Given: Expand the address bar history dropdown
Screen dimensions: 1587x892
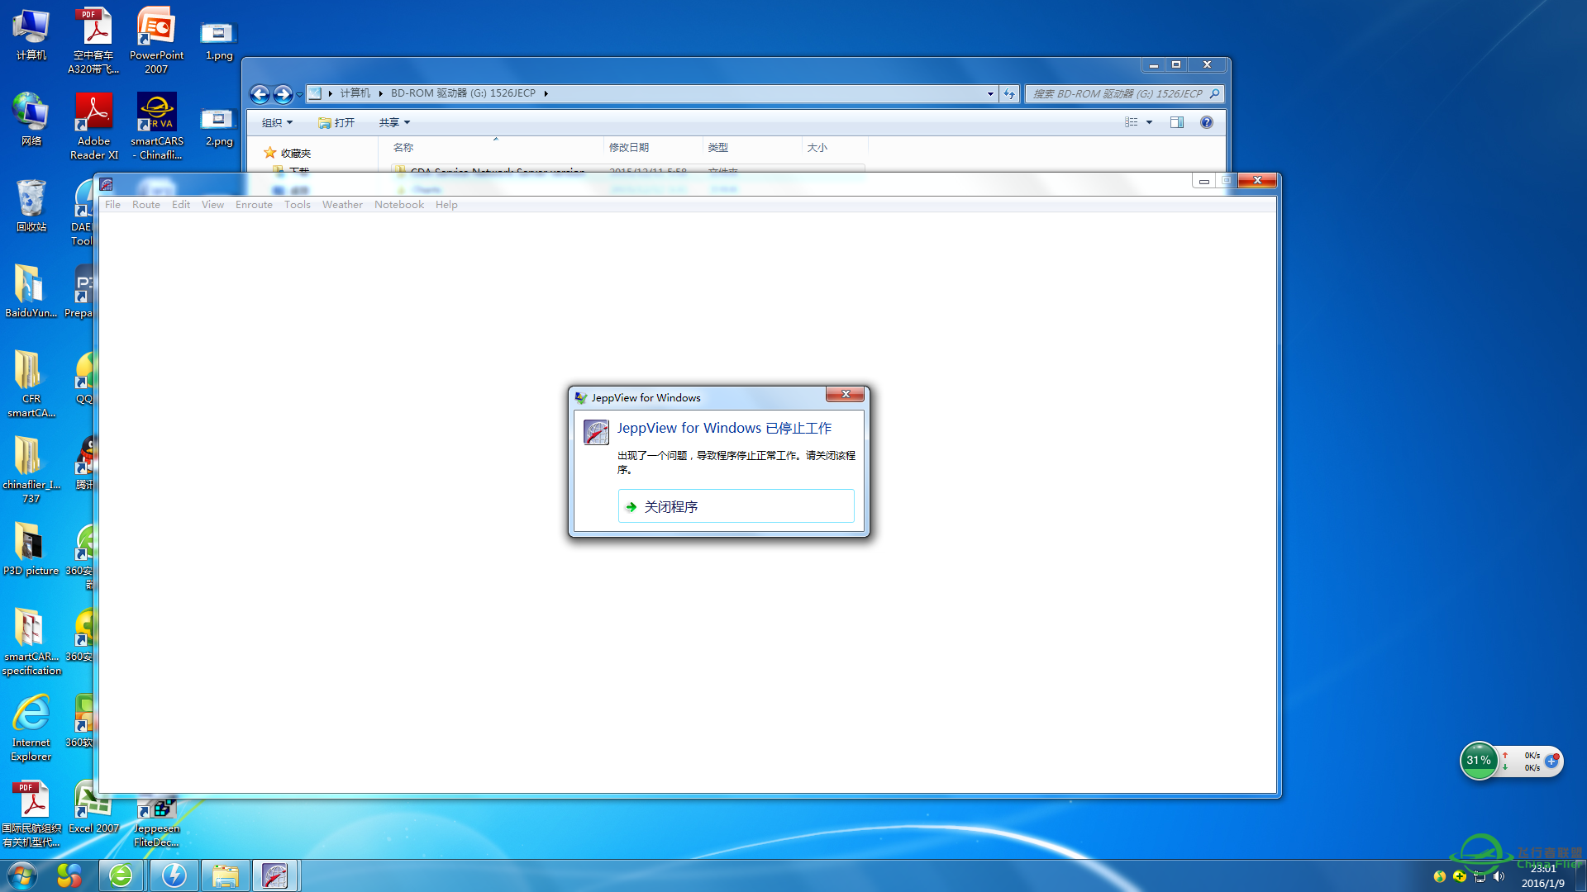Looking at the screenshot, I should pos(990,94).
